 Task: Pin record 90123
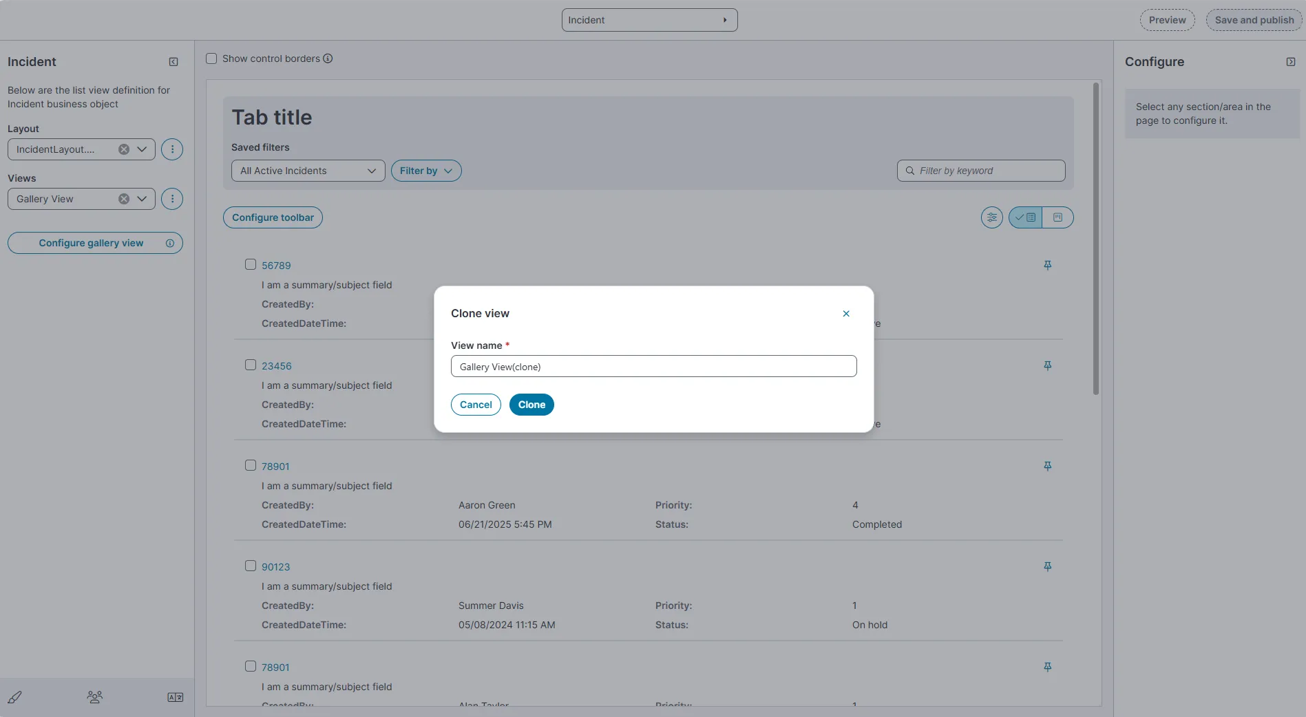[x=1047, y=567]
